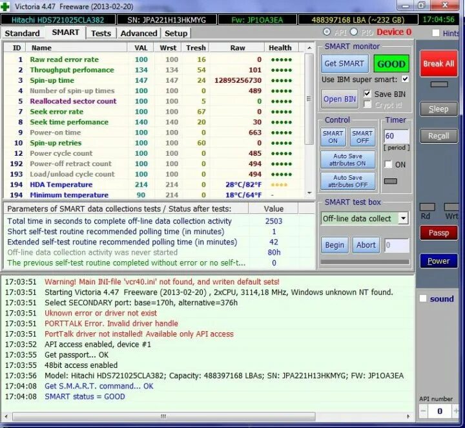Select the Raw read error rate row
The image size is (465, 428).
click(x=154, y=59)
